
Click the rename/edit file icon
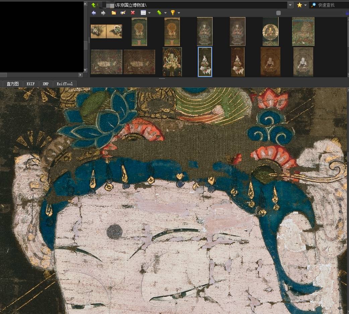(123, 13)
